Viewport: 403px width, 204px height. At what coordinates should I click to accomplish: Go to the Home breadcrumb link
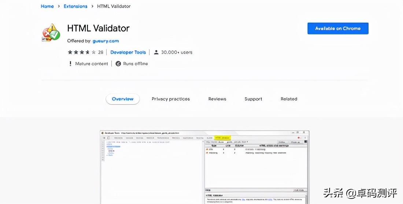(x=47, y=6)
